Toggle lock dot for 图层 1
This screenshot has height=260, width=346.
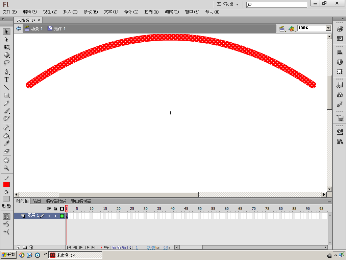(55, 216)
